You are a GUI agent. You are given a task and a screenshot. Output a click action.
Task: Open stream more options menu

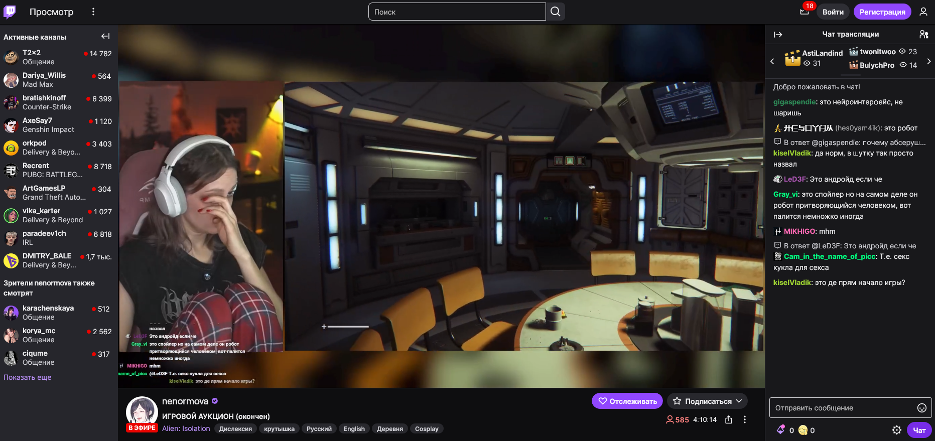click(745, 419)
